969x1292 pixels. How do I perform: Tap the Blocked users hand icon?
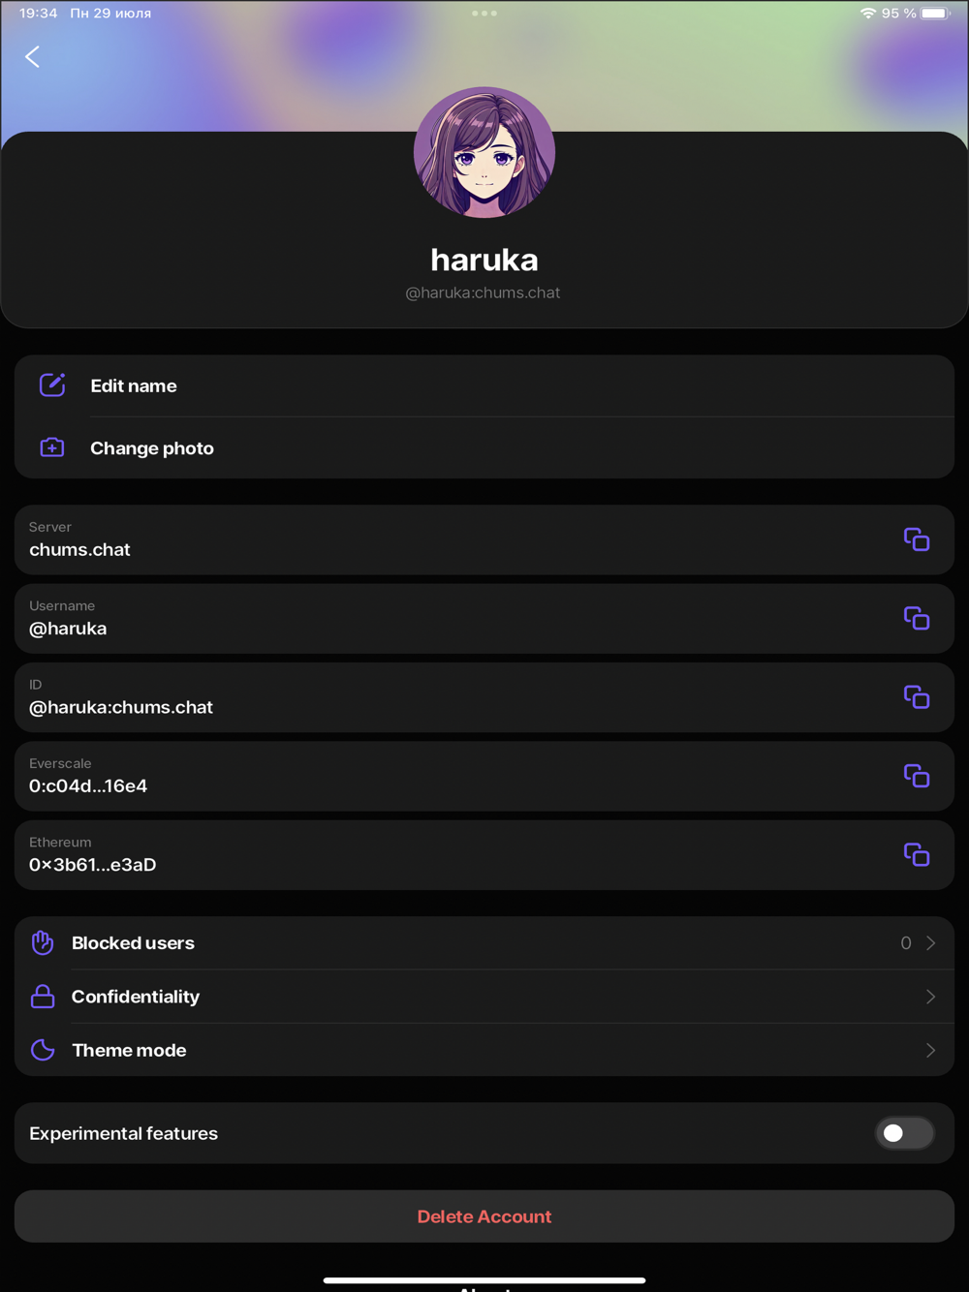point(43,942)
